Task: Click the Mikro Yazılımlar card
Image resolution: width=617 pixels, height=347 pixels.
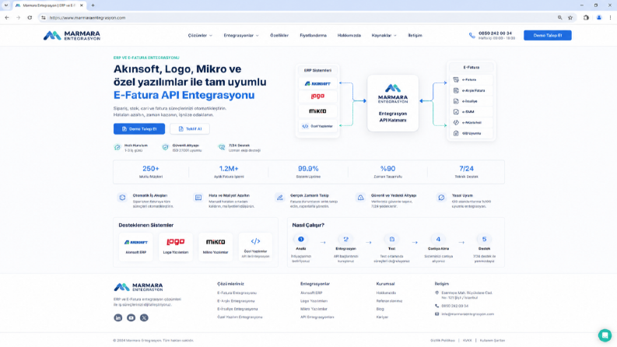Action: [216, 247]
